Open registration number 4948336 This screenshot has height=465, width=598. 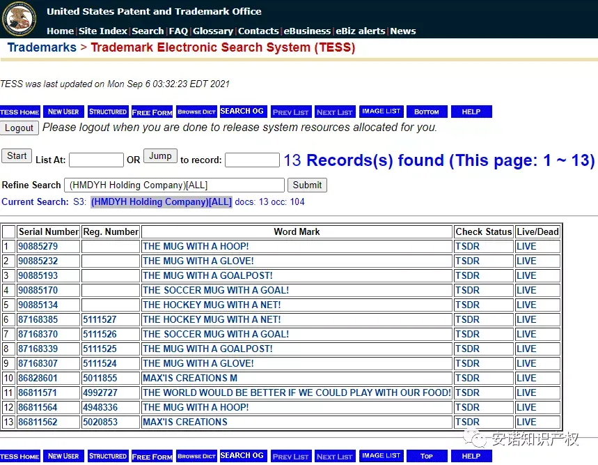coord(100,407)
